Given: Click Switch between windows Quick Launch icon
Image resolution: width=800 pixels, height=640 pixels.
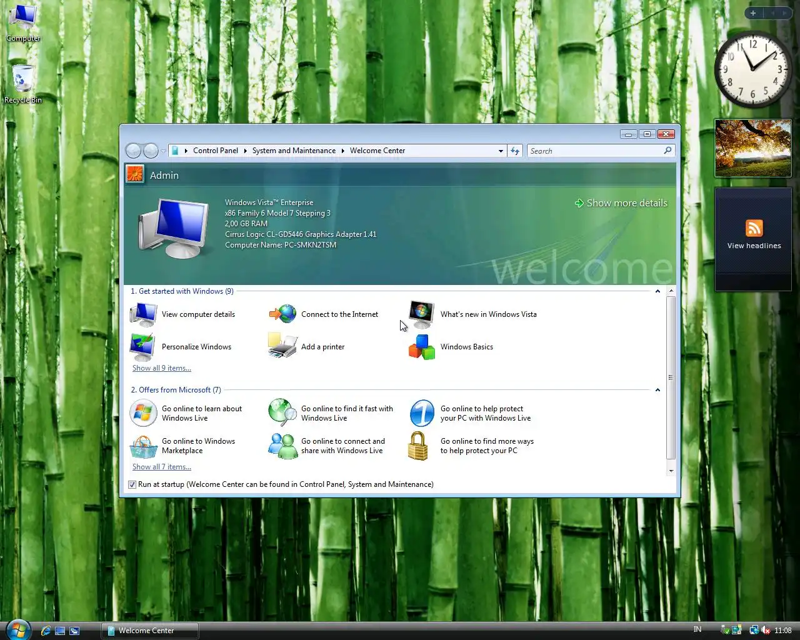Looking at the screenshot, I should point(74,631).
